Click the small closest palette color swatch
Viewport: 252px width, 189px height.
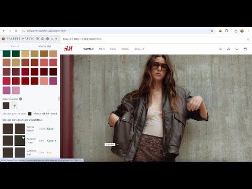point(30,114)
